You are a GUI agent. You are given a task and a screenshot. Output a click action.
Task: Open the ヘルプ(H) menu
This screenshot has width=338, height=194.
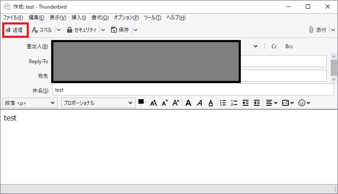coord(176,18)
